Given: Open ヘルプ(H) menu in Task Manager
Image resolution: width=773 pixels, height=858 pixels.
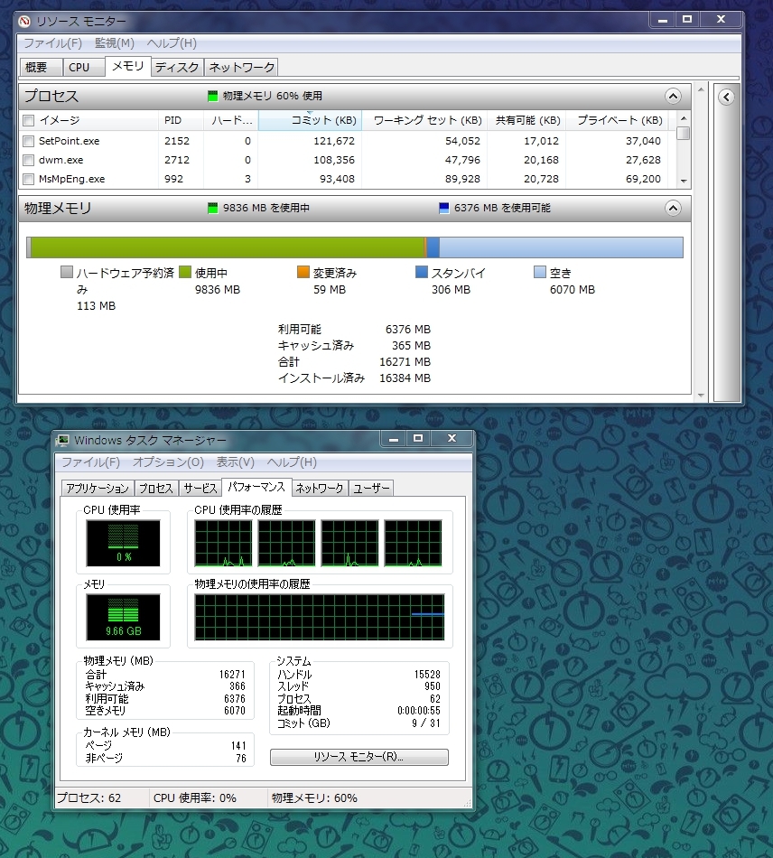Looking at the screenshot, I should [292, 462].
